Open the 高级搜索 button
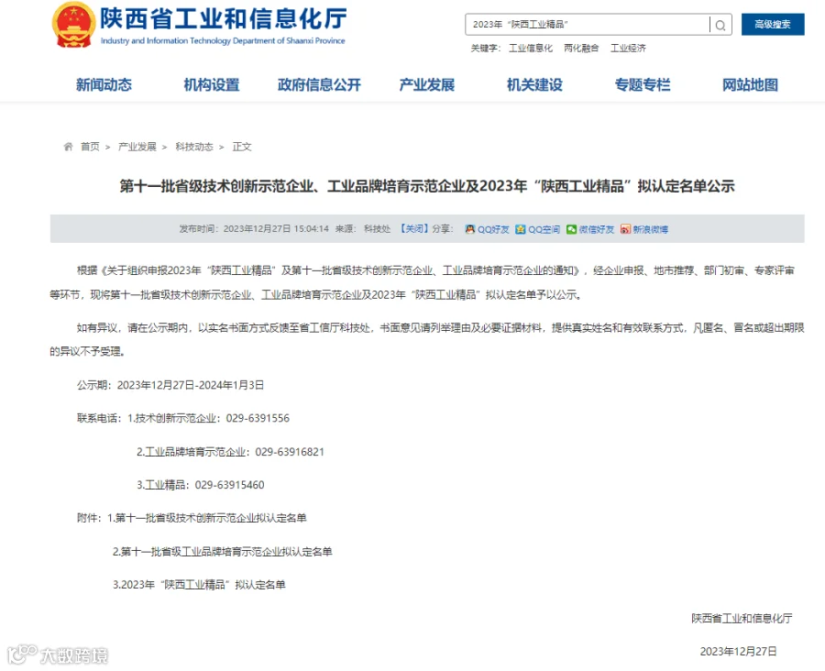Screen dimensions: 825x671 click(773, 24)
